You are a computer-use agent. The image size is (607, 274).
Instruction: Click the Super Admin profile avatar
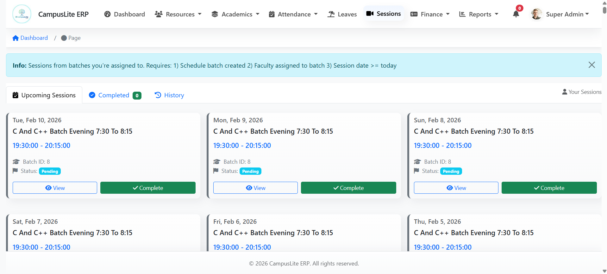536,14
